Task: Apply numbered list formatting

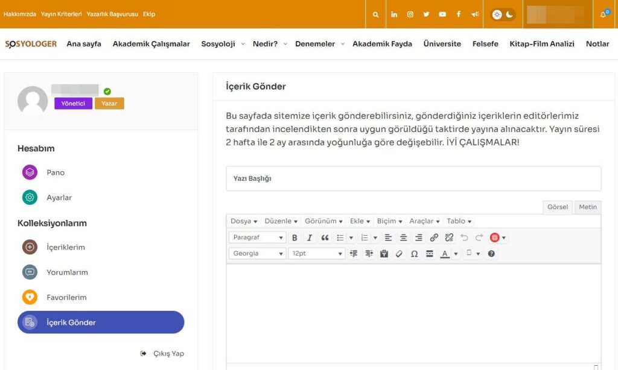Action: [x=365, y=238]
